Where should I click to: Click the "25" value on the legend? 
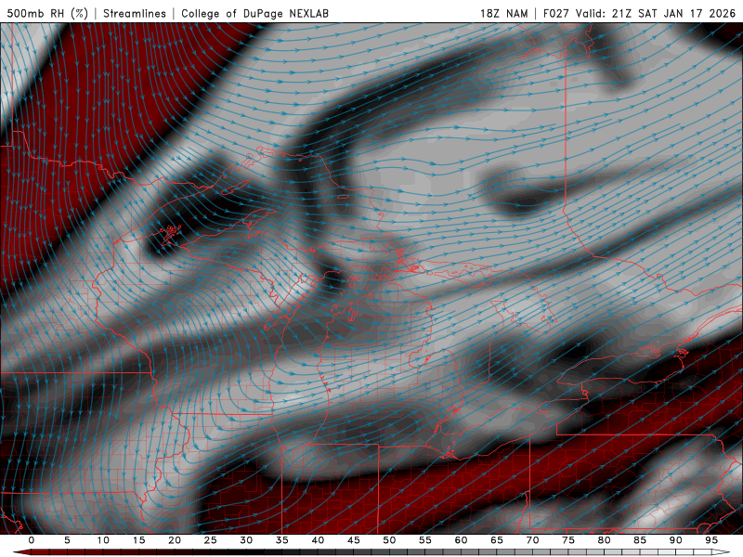coord(211,540)
